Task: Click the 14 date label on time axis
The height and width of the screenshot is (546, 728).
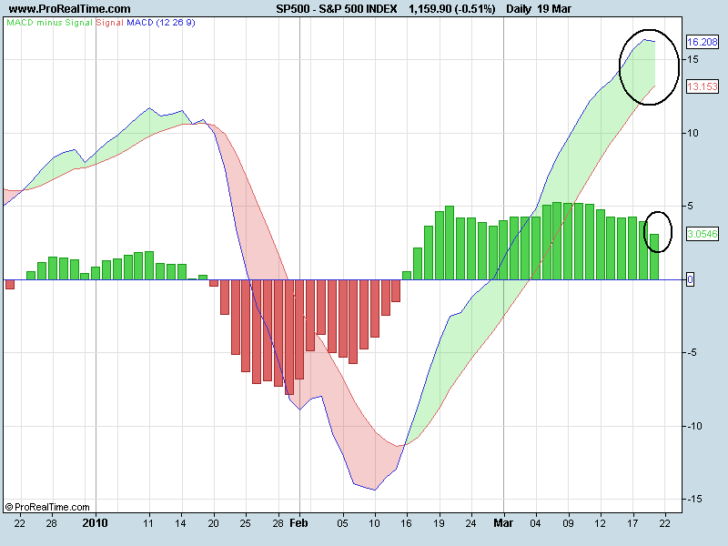Action: pyautogui.click(x=180, y=523)
